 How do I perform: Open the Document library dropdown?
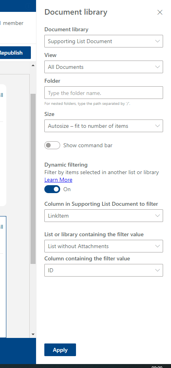[x=104, y=41]
